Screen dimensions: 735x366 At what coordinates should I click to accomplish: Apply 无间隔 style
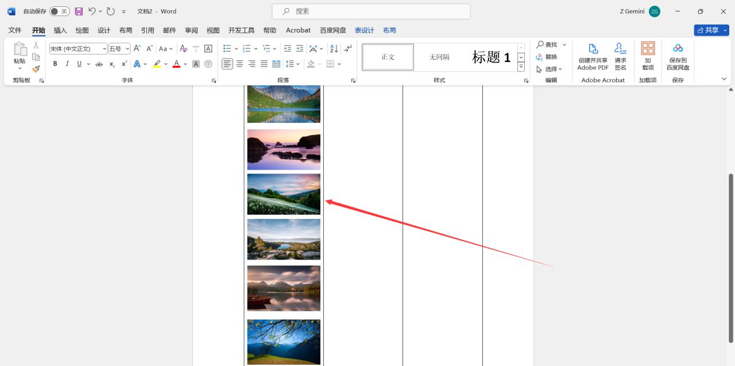(x=439, y=57)
